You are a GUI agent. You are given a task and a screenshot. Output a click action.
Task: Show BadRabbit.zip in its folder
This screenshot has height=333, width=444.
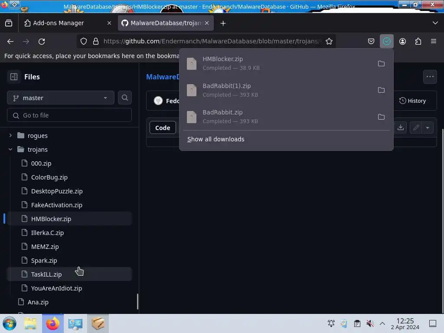tap(381, 117)
